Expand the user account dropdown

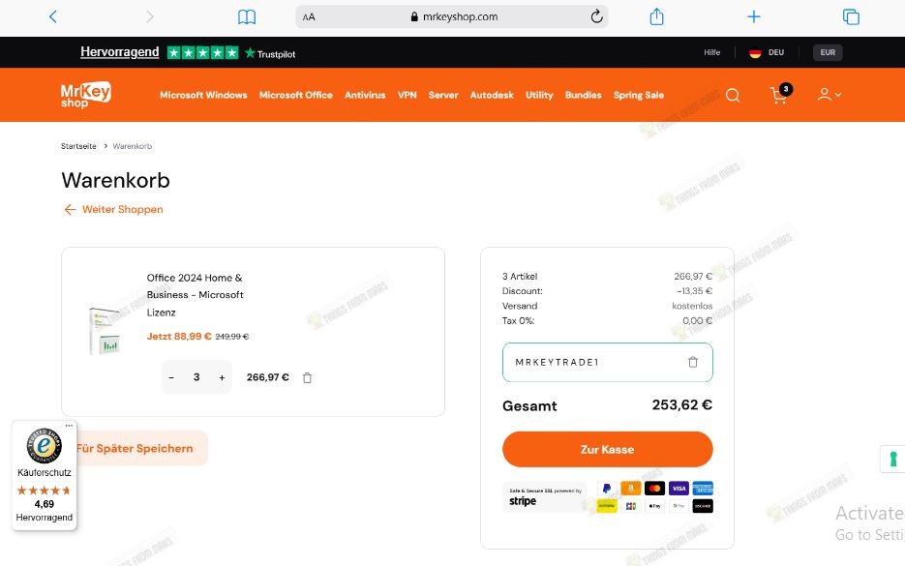pyautogui.click(x=829, y=95)
